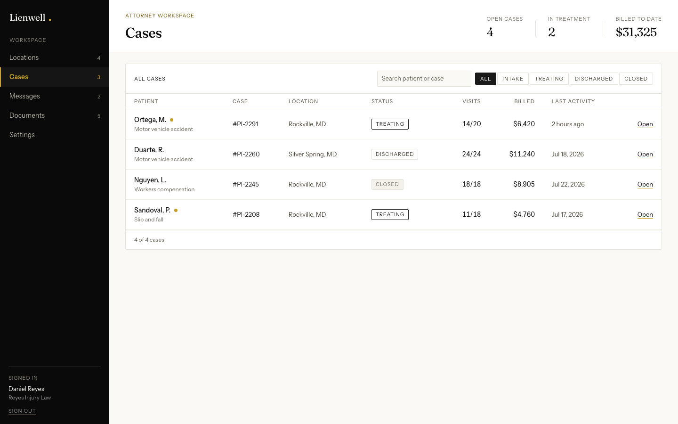Click the Daniel Reyes account name
The image size is (678, 424).
point(26,389)
